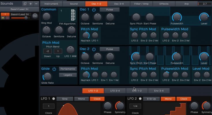Toggle LFO 2 Mono mode

tap(168, 99)
